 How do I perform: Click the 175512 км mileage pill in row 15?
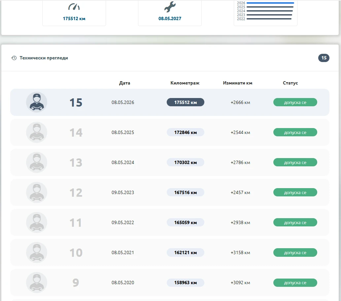coord(186,102)
